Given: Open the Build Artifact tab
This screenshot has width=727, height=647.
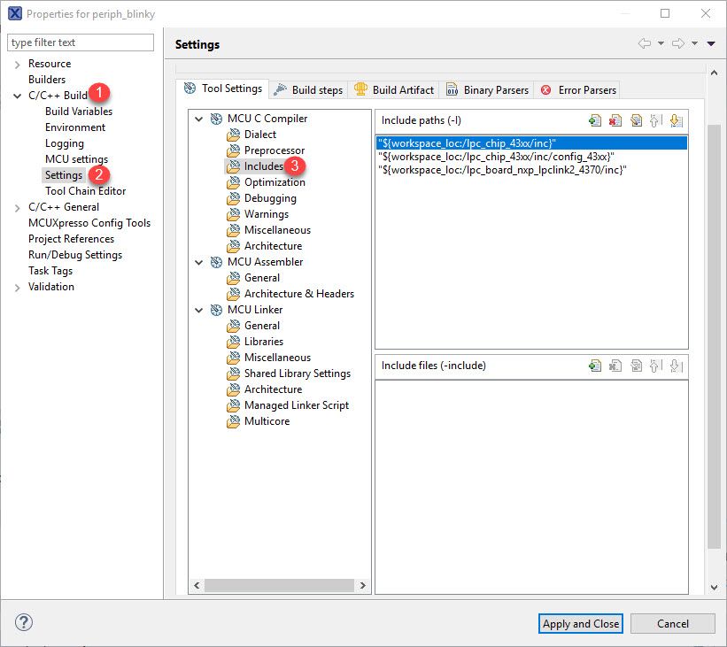Looking at the screenshot, I should [394, 90].
